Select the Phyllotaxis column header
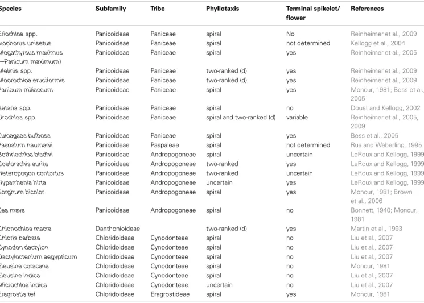The image size is (424, 303). click(x=223, y=9)
